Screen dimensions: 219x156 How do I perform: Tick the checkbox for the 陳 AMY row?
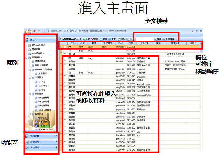65,47
